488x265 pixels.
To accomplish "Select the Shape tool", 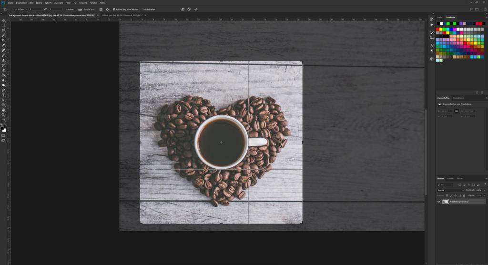I will (x=3, y=105).
